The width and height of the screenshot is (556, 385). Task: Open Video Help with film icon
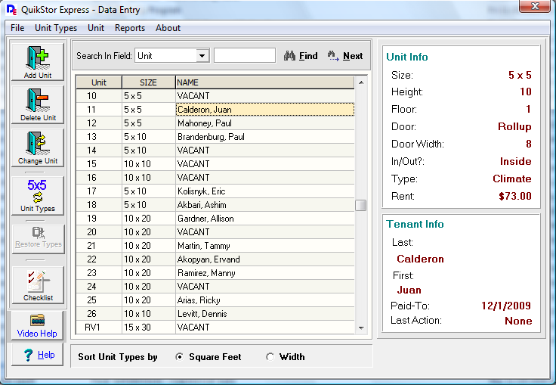(37, 326)
